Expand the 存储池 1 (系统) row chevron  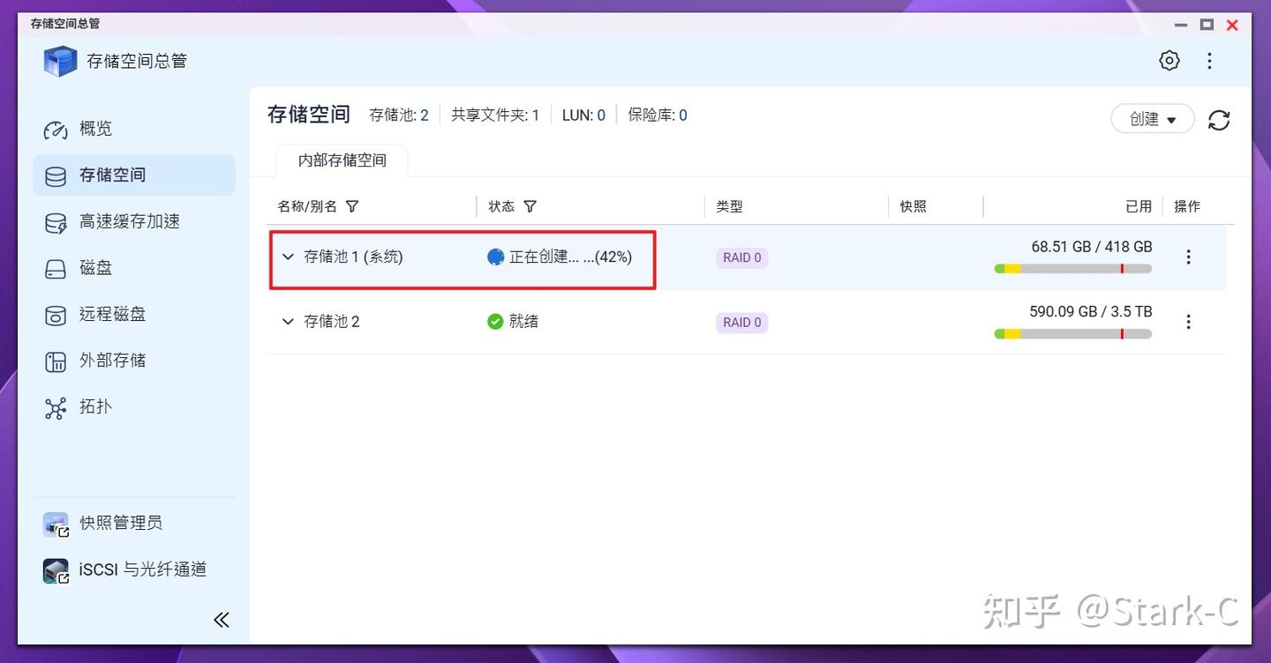288,257
